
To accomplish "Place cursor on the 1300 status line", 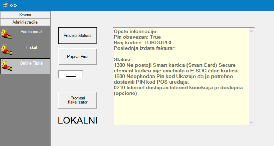I will point(175,65).
